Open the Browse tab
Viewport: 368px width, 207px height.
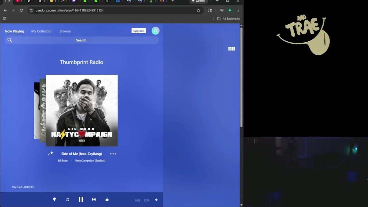pyautogui.click(x=65, y=31)
